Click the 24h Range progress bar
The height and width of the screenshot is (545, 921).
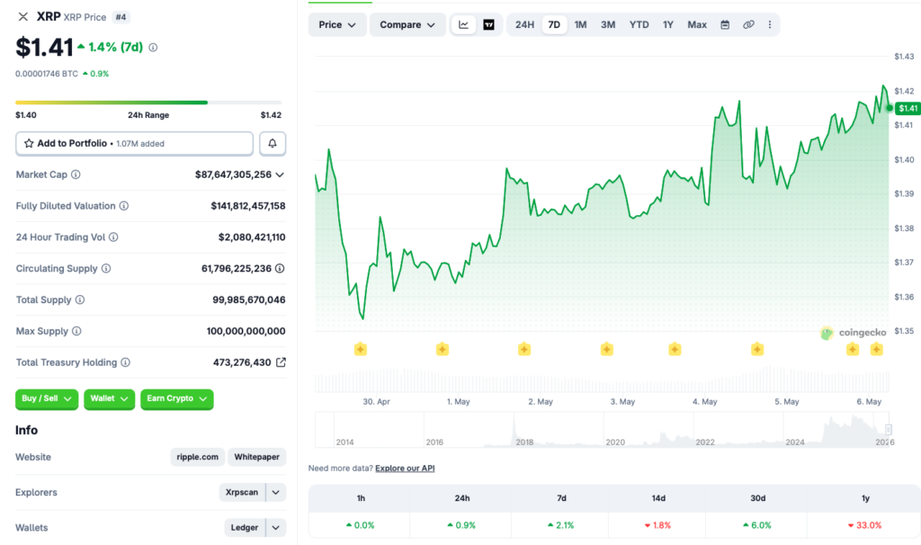tap(148, 103)
